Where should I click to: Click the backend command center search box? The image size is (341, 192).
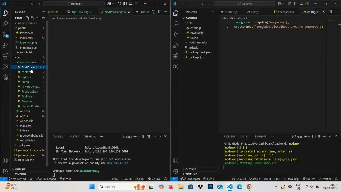pyautogui.click(x=244, y=4)
